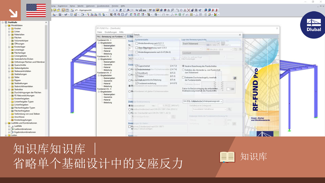Image resolution: width=325 pixels, height=183 pixels.
Task: Select Definition des Abstandes vom Rundschnitt radio
Action: coord(183,70)
